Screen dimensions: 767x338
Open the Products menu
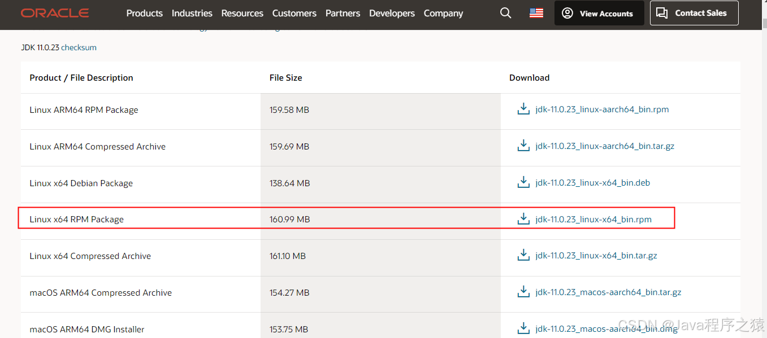145,13
